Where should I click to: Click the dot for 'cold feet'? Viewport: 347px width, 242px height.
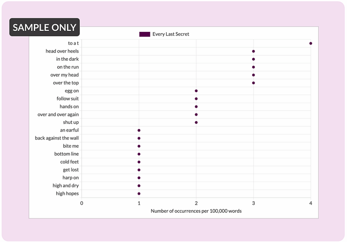pyautogui.click(x=139, y=162)
